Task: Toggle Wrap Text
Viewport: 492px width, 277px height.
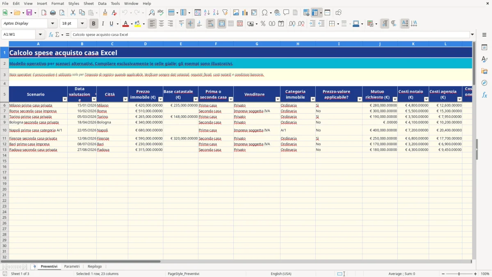Action: pos(210,24)
